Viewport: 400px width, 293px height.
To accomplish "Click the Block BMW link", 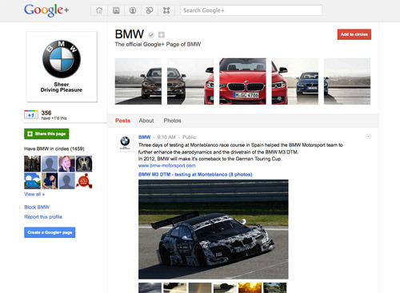I will click(x=37, y=207).
